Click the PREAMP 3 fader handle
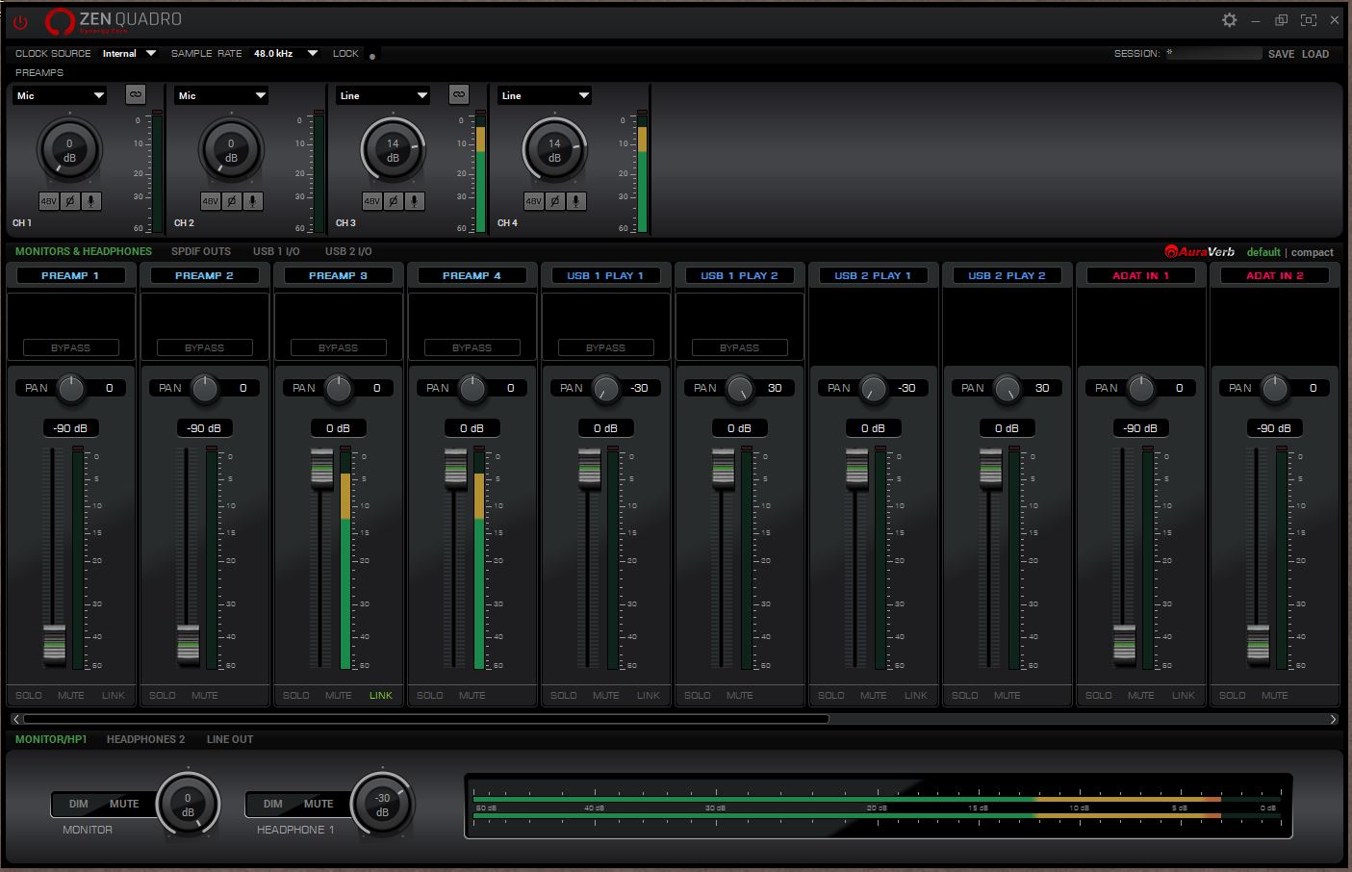 pos(322,468)
